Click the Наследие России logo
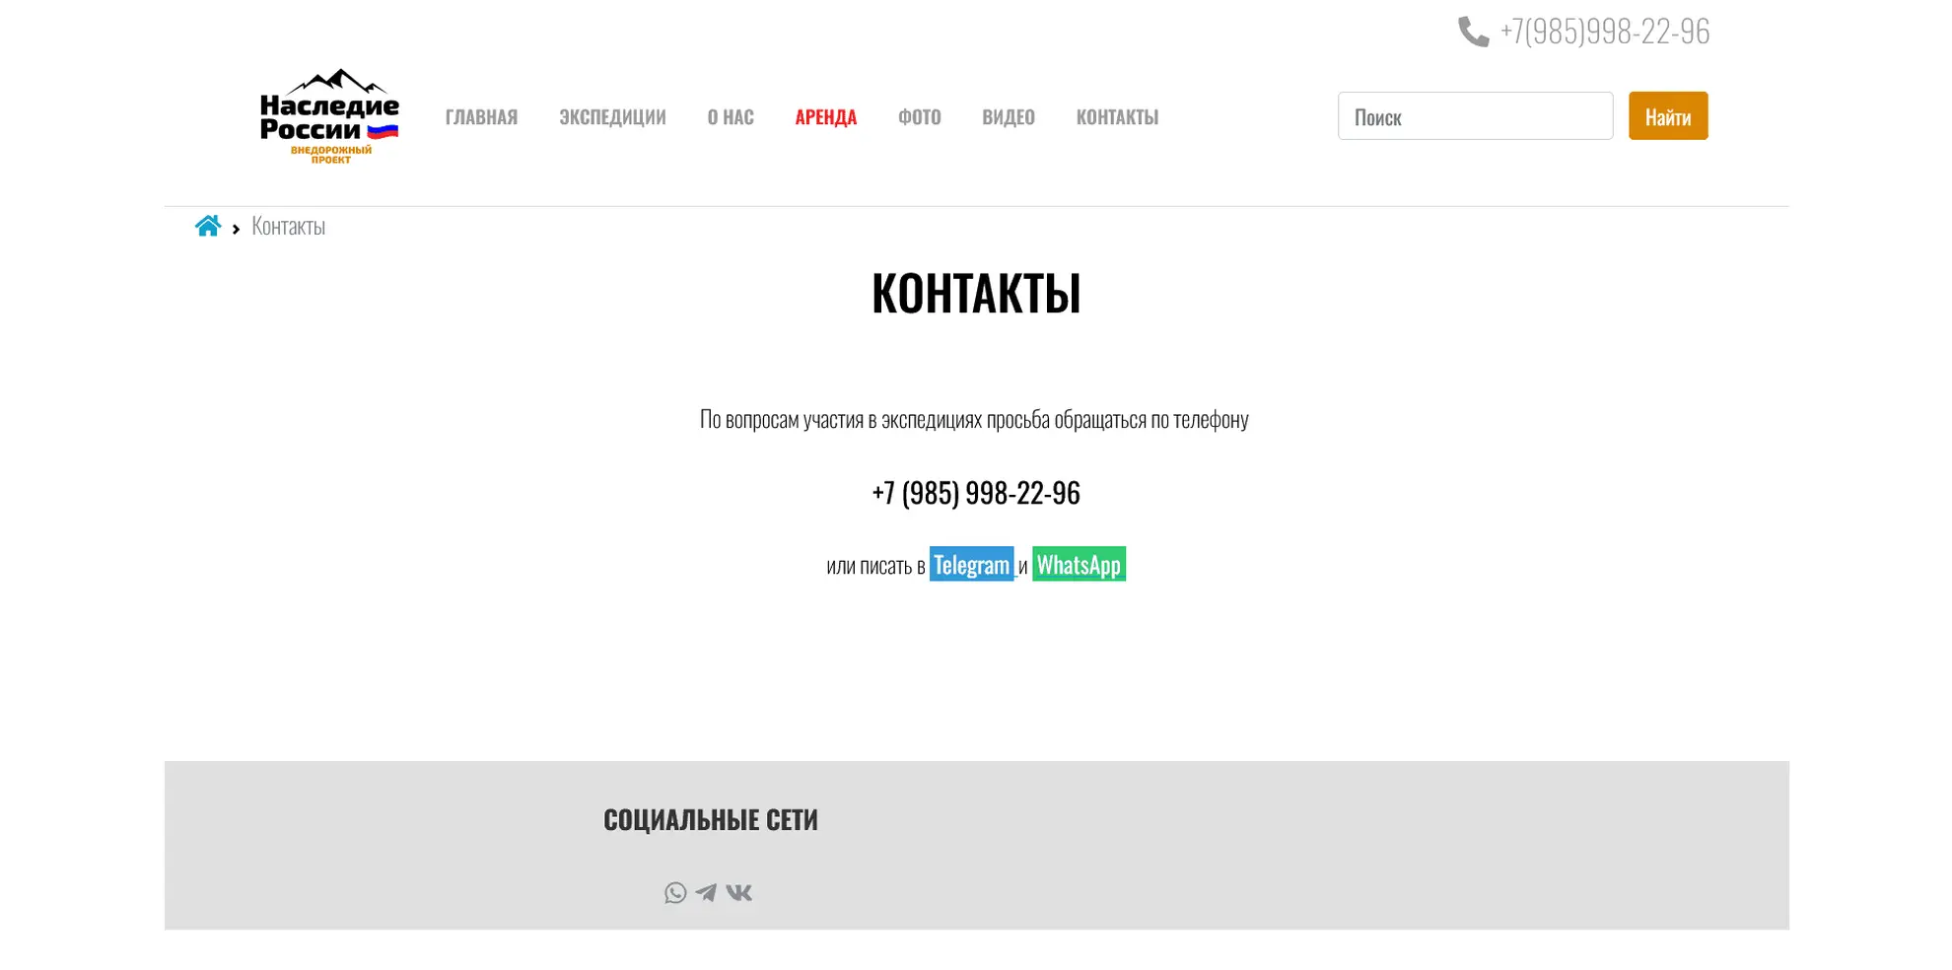 coord(329,116)
